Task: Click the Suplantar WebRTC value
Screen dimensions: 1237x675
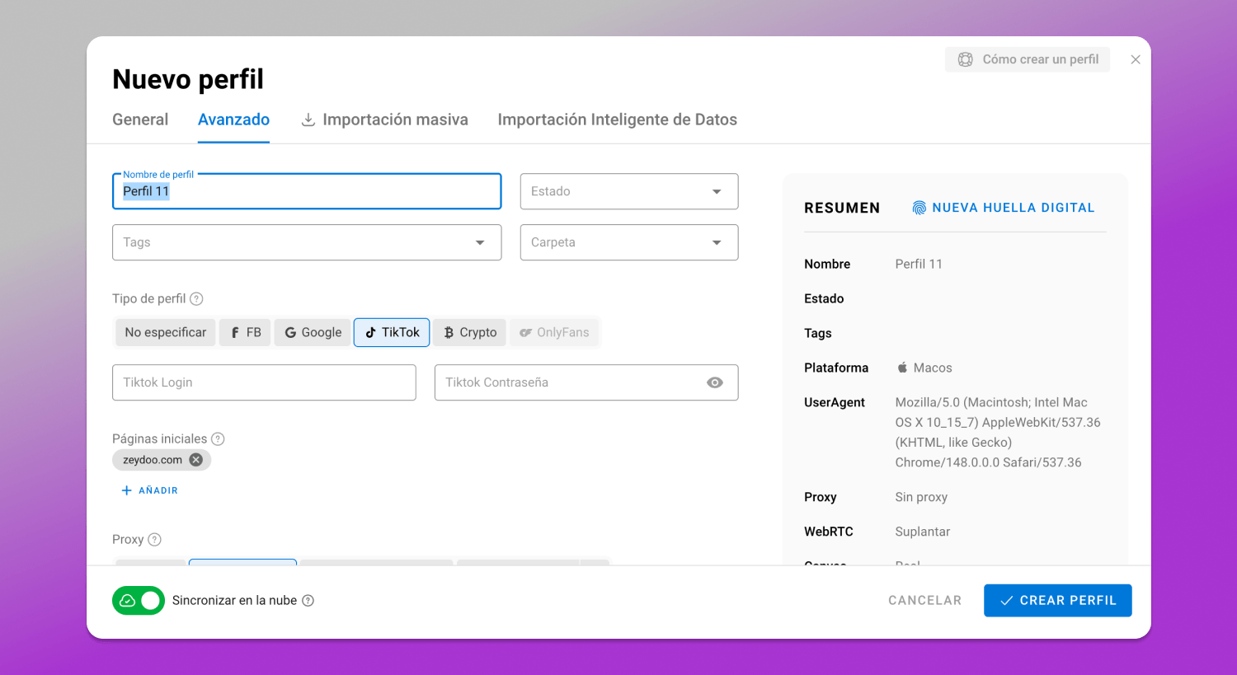Action: tap(923, 532)
